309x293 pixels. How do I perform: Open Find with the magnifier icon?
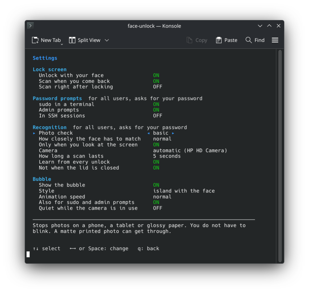click(x=249, y=40)
